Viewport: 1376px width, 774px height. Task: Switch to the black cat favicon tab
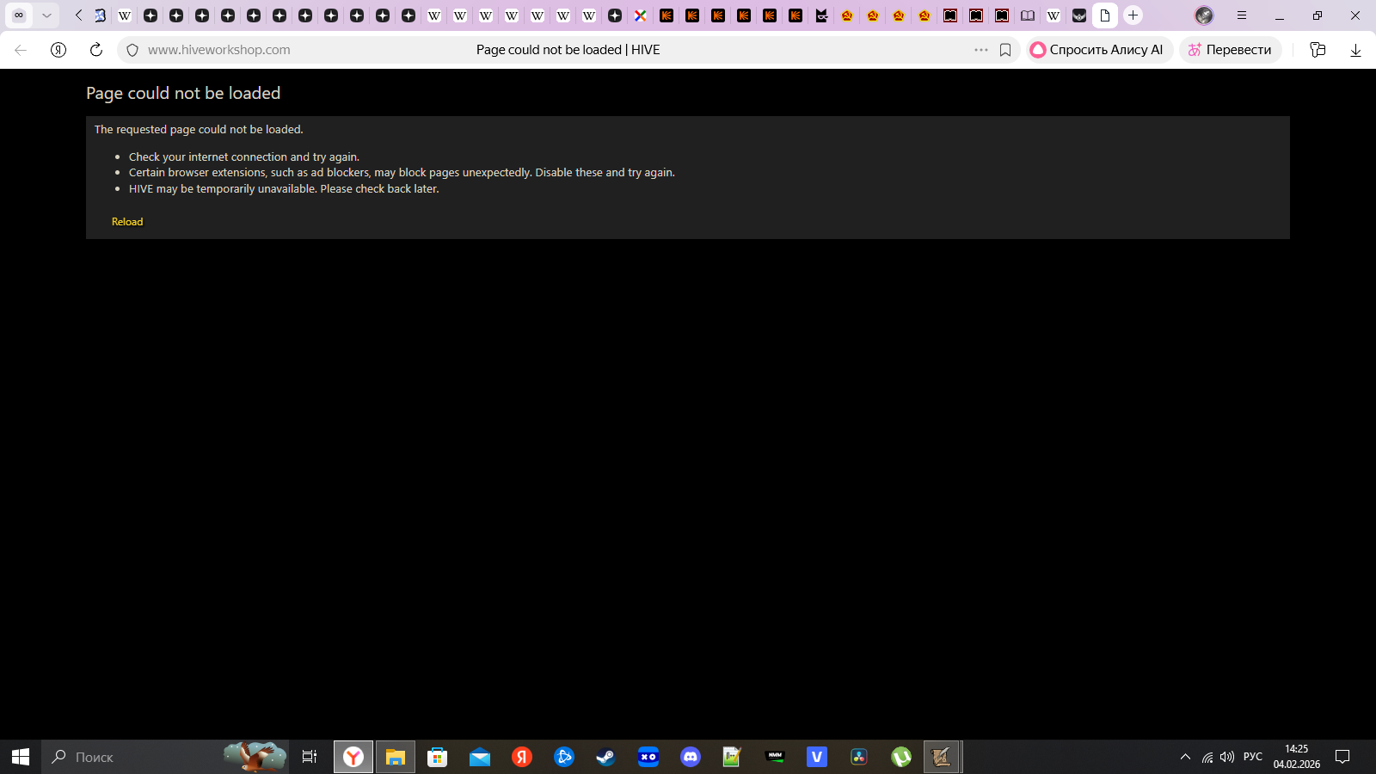coord(821,15)
